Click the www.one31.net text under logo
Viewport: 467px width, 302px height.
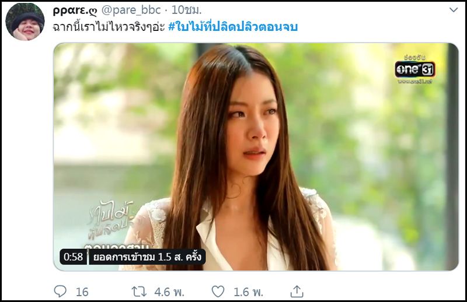[x=414, y=81]
